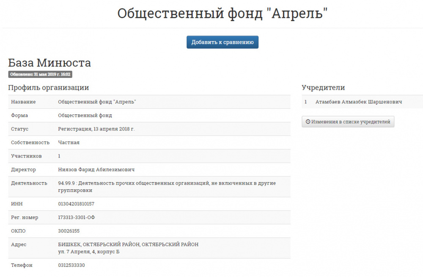423x277 pixels.
Task: Click the status 'Регистрация, 13 апреля 2018 г.'
Action: pyautogui.click(x=96, y=129)
